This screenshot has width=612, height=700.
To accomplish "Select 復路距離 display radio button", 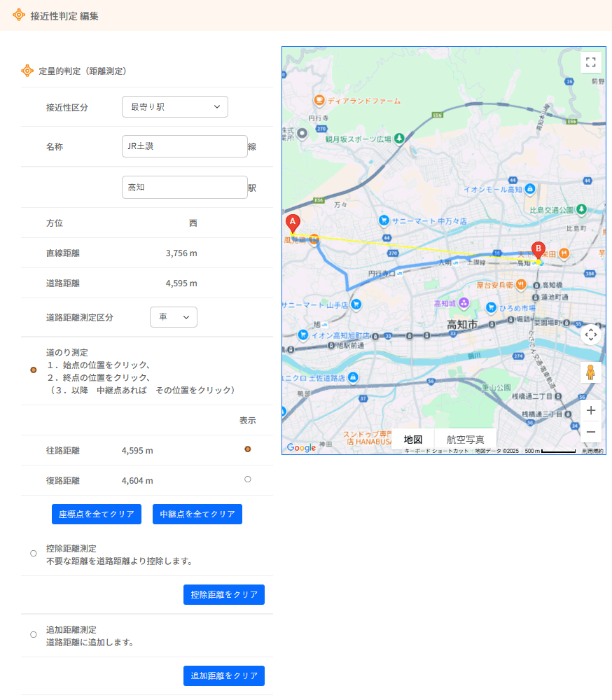I will pos(247,479).
